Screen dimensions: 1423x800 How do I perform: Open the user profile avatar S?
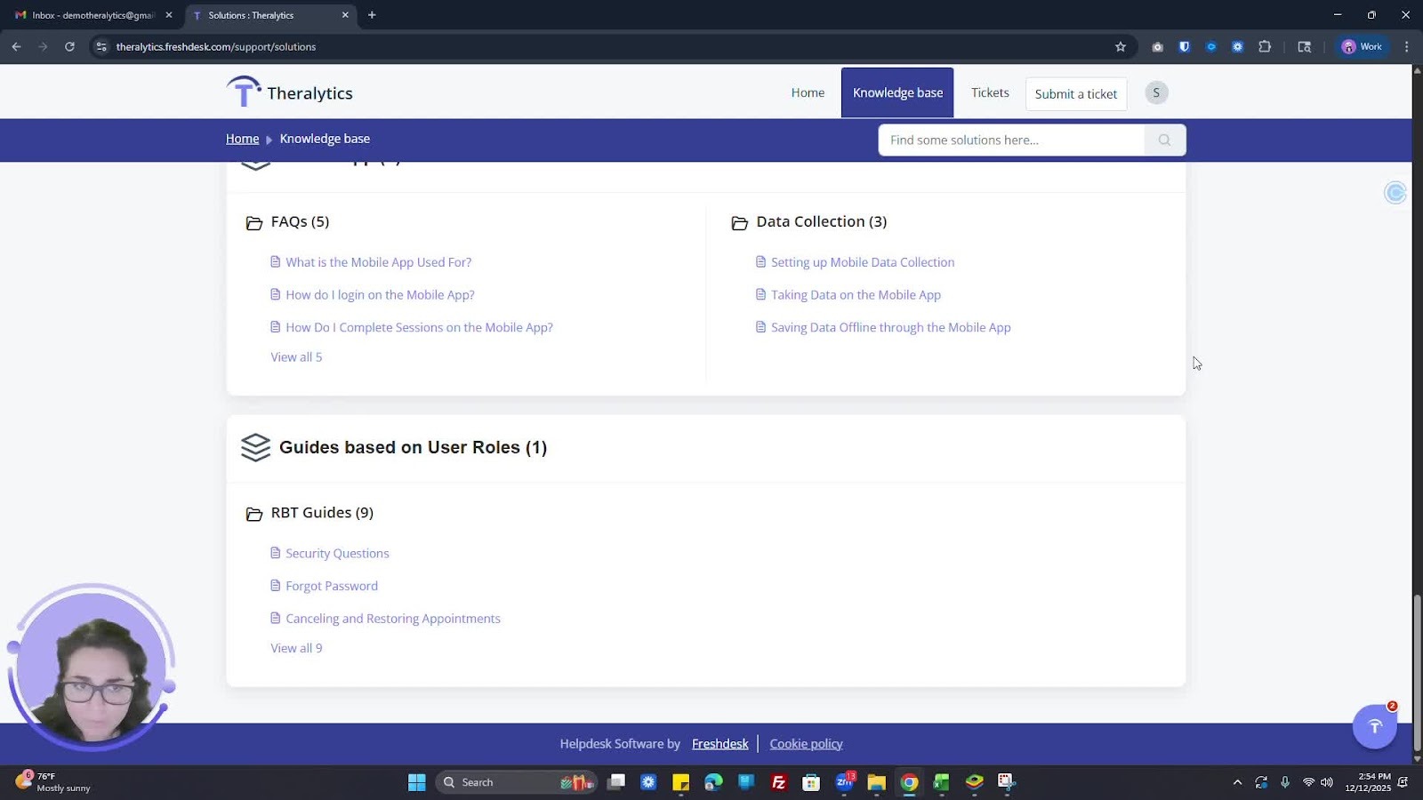[x=1156, y=92]
